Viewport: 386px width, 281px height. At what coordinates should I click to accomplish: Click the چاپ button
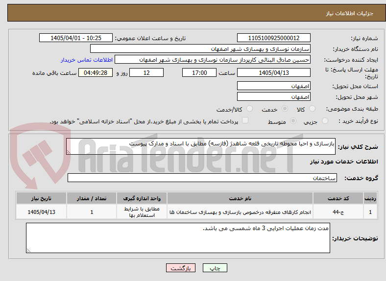215,268
